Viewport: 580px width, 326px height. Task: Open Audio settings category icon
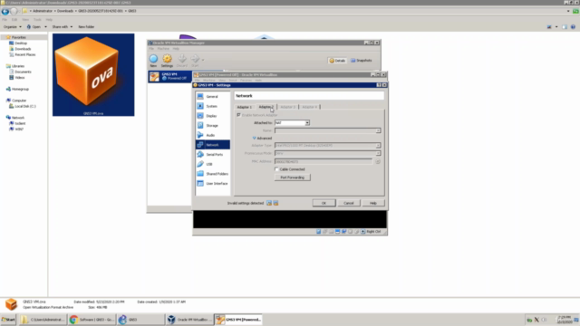200,135
